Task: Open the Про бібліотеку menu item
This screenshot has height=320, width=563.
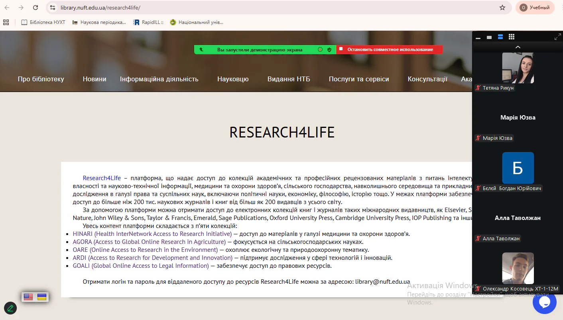Action: 41,79
